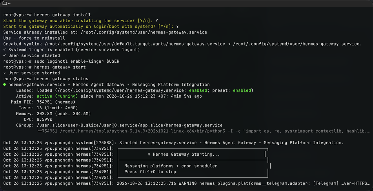Screen dimensions: 373x191
Task: Click the grey python3 process tree line
Action: (x=204, y=131)
